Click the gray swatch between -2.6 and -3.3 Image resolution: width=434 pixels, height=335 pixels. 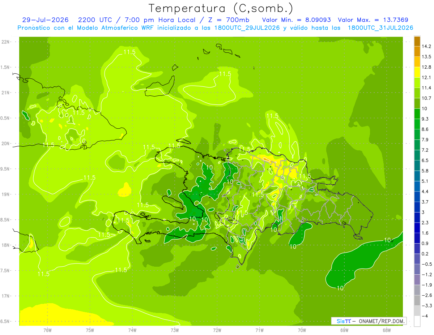click(417, 300)
